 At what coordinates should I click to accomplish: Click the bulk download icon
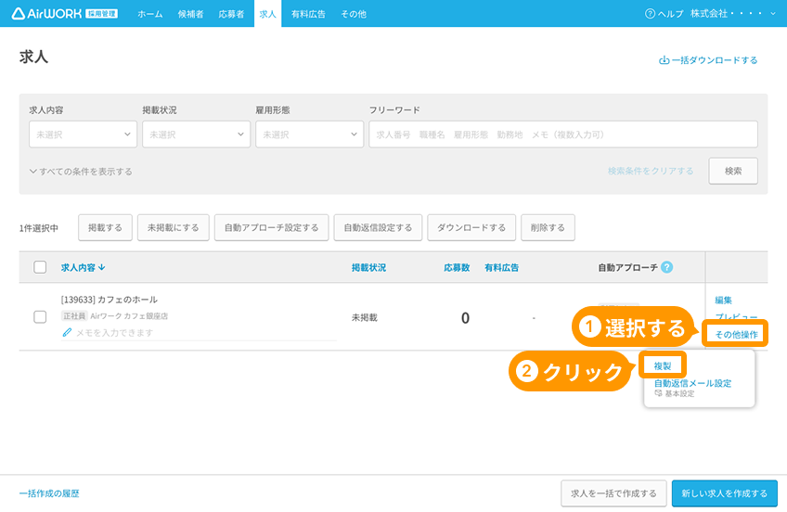point(664,60)
